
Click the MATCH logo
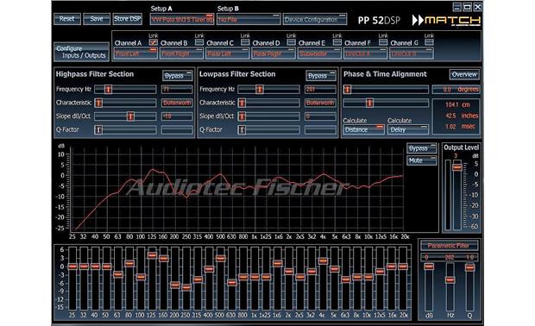click(x=446, y=21)
